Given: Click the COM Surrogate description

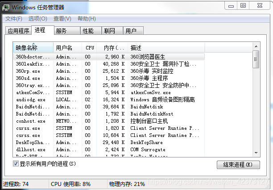Looking at the screenshot, I should pyautogui.click(x=148, y=149).
